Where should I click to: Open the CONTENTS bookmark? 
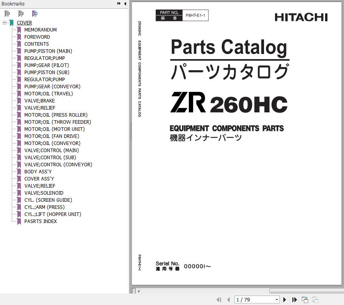[x=37, y=44]
